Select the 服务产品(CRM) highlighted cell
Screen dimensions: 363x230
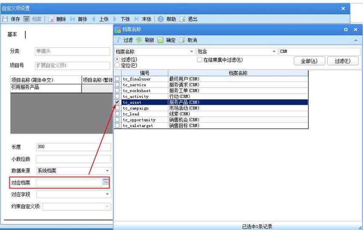click(x=238, y=102)
